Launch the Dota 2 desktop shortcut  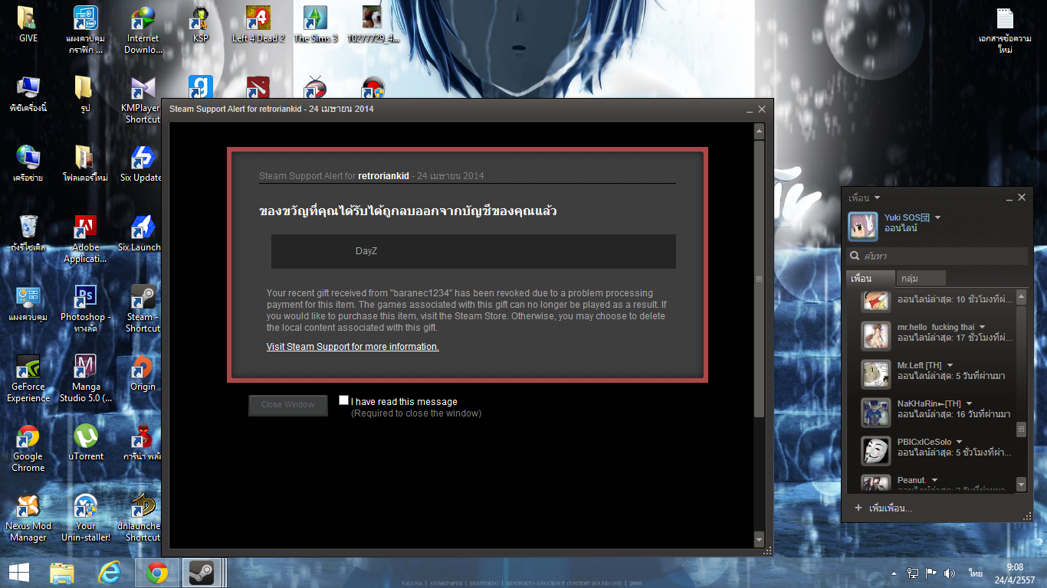258,87
